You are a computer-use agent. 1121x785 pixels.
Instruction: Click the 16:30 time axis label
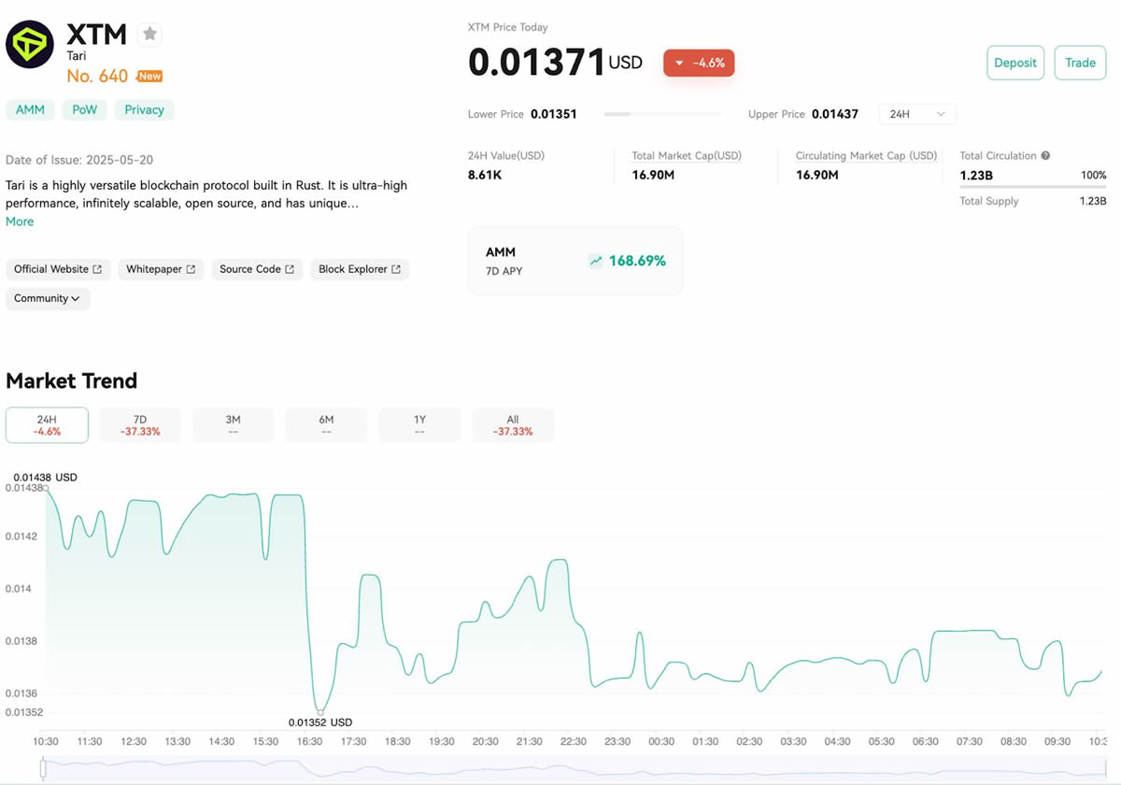click(309, 741)
